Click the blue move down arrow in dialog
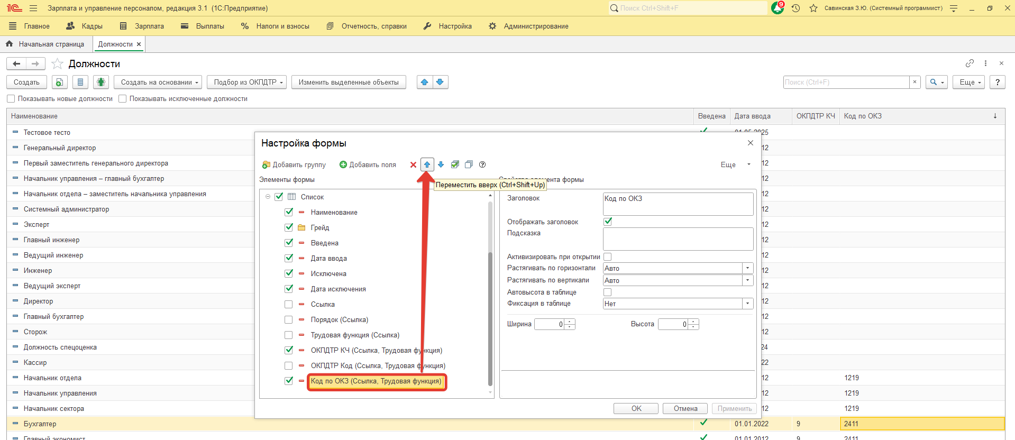The width and height of the screenshot is (1015, 440). click(x=441, y=165)
